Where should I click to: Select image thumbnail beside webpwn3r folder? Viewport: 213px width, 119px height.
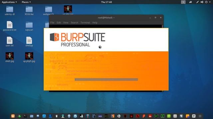click(68, 9)
